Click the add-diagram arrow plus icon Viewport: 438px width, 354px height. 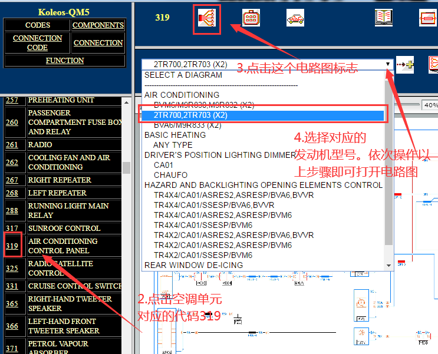pos(405,65)
